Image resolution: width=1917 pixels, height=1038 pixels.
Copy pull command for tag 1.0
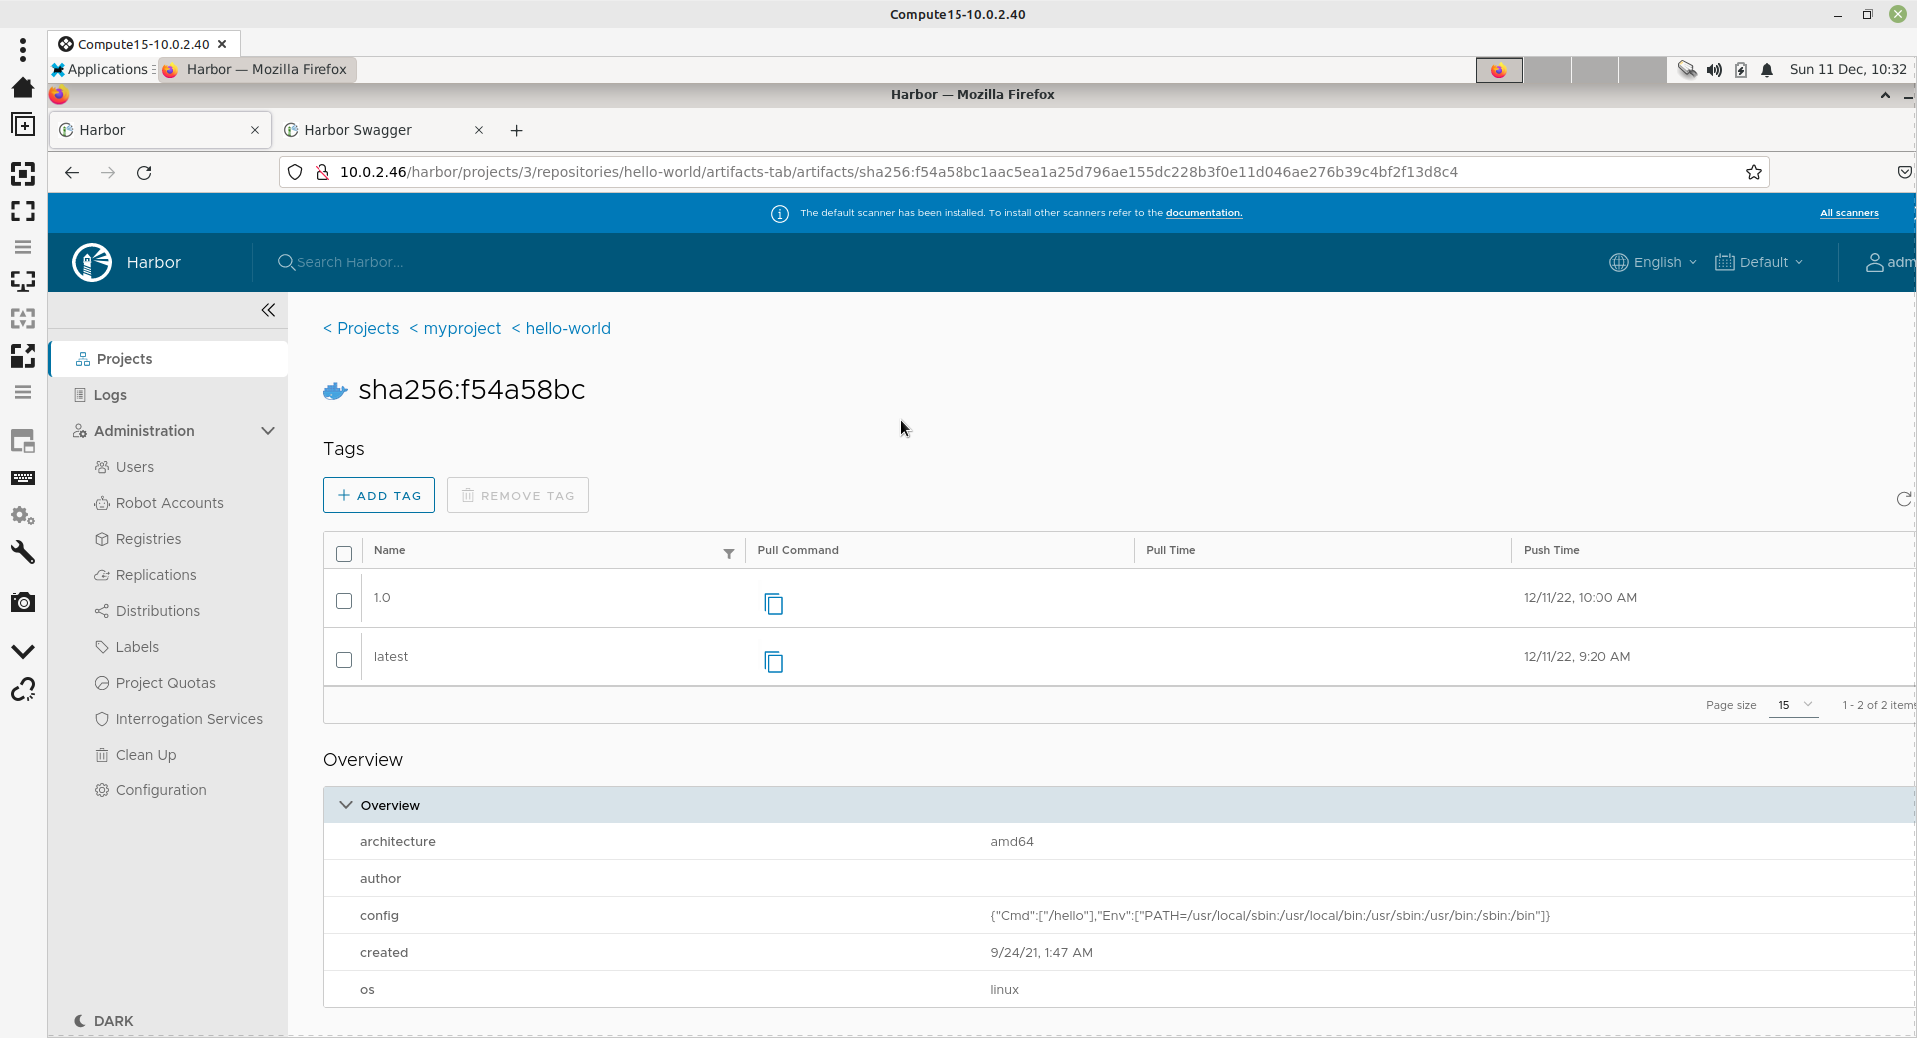pyautogui.click(x=773, y=604)
